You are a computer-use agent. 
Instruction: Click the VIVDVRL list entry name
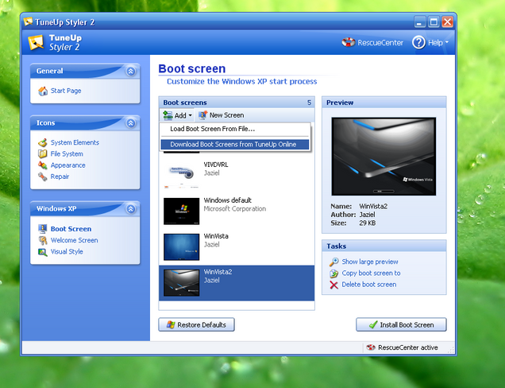pos(216,165)
